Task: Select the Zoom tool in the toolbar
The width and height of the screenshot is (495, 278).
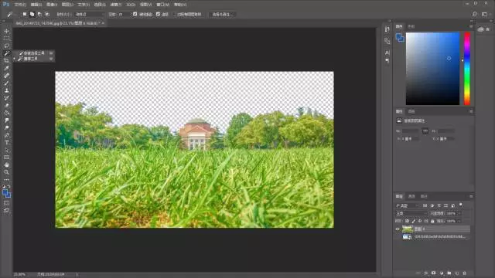Action: (x=7, y=172)
